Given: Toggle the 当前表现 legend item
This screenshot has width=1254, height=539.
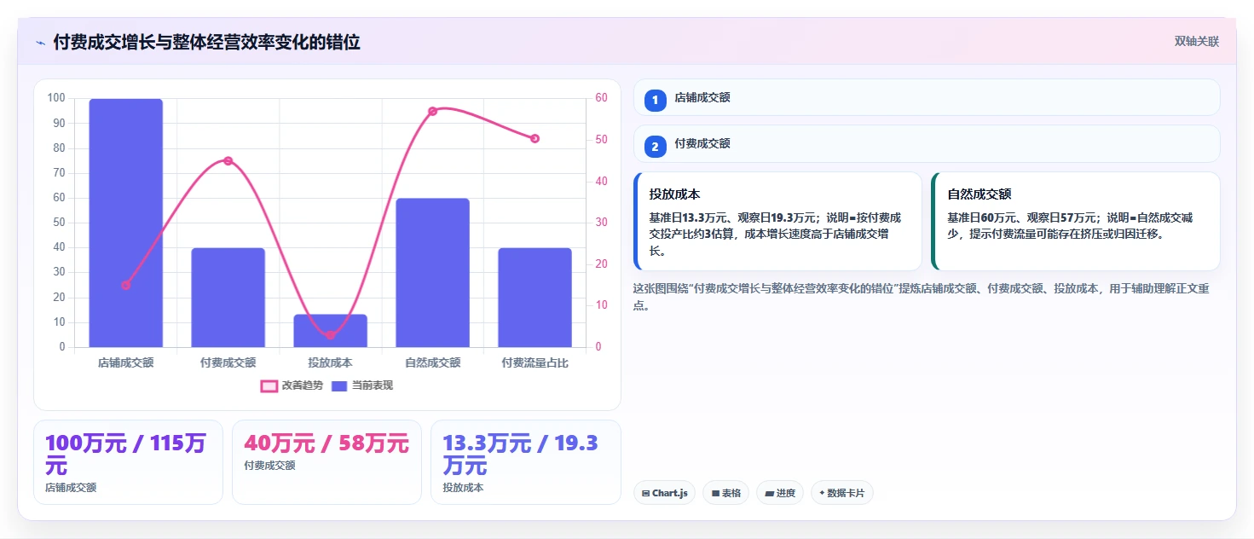Looking at the screenshot, I should click(x=361, y=385).
